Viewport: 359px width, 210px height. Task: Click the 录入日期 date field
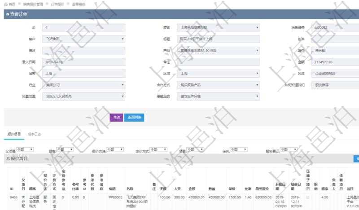(x=84, y=62)
